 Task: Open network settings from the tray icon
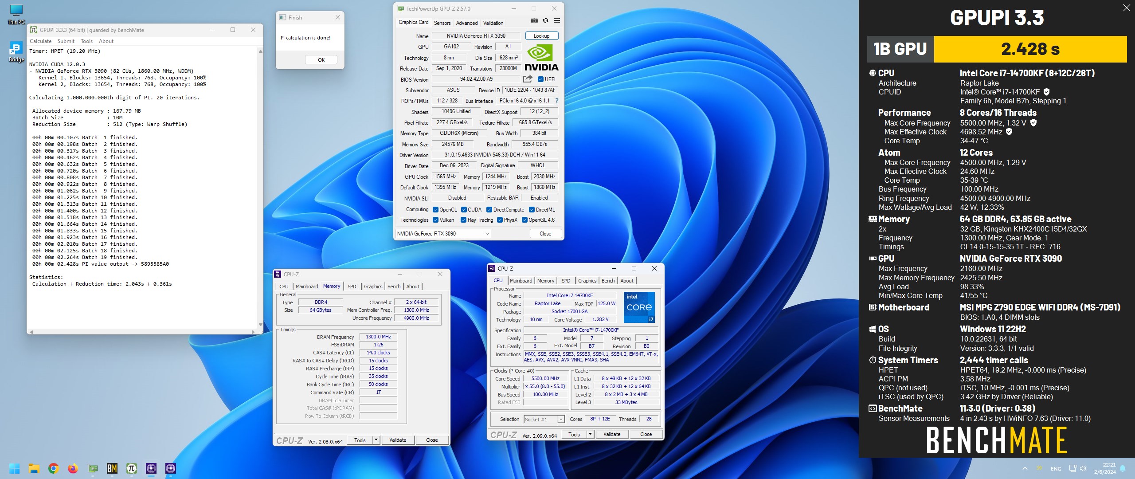click(1072, 468)
